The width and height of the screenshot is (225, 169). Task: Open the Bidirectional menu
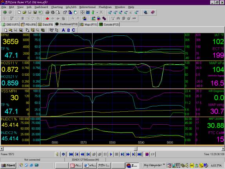click(87, 7)
